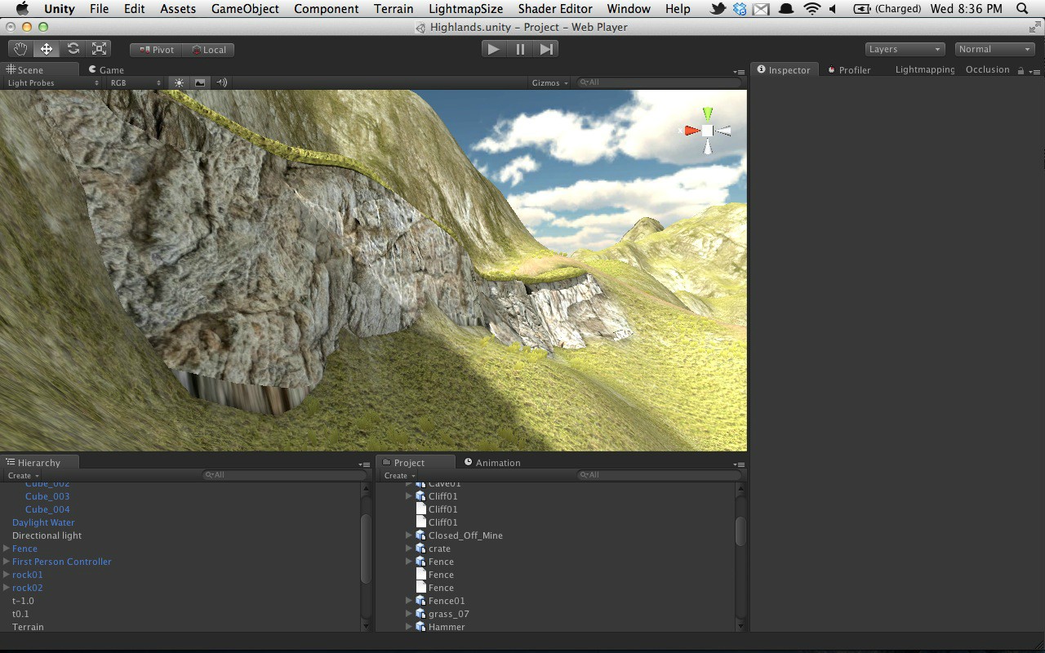Screen dimensions: 1045x653
Task: Activate the Move tool
Action: pos(46,48)
